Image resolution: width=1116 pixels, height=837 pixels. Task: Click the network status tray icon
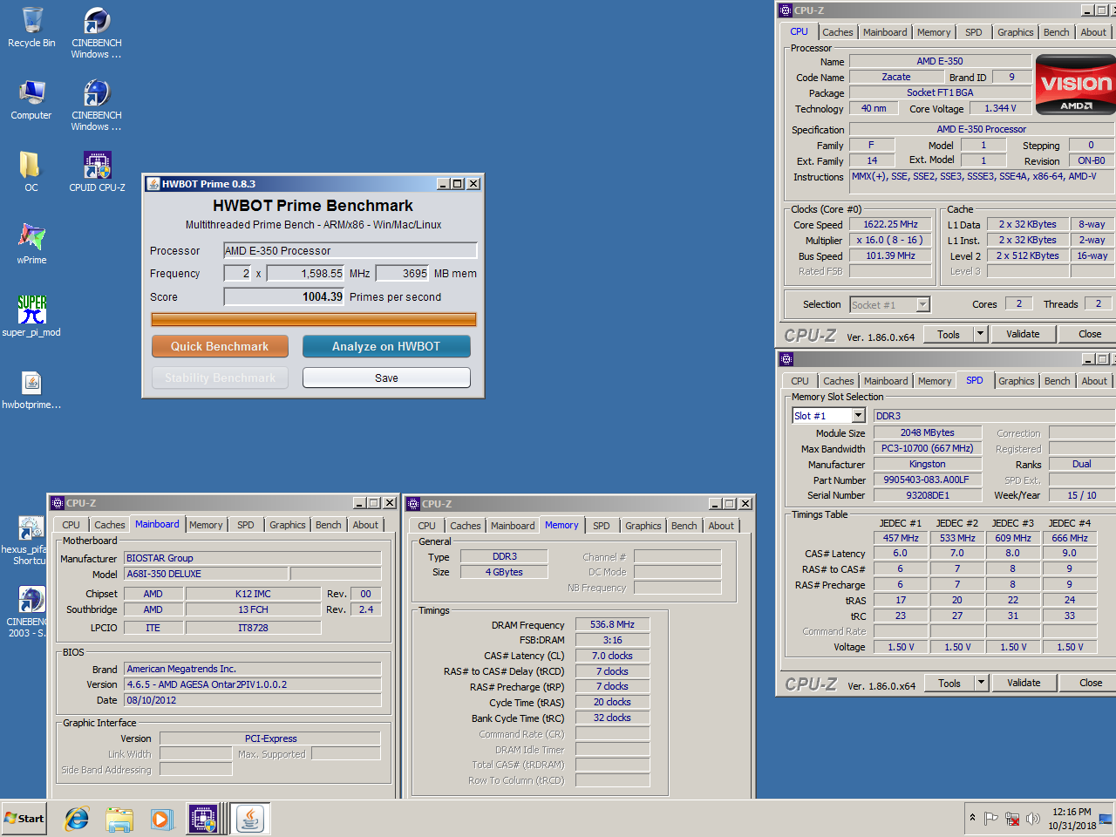pos(1012,819)
